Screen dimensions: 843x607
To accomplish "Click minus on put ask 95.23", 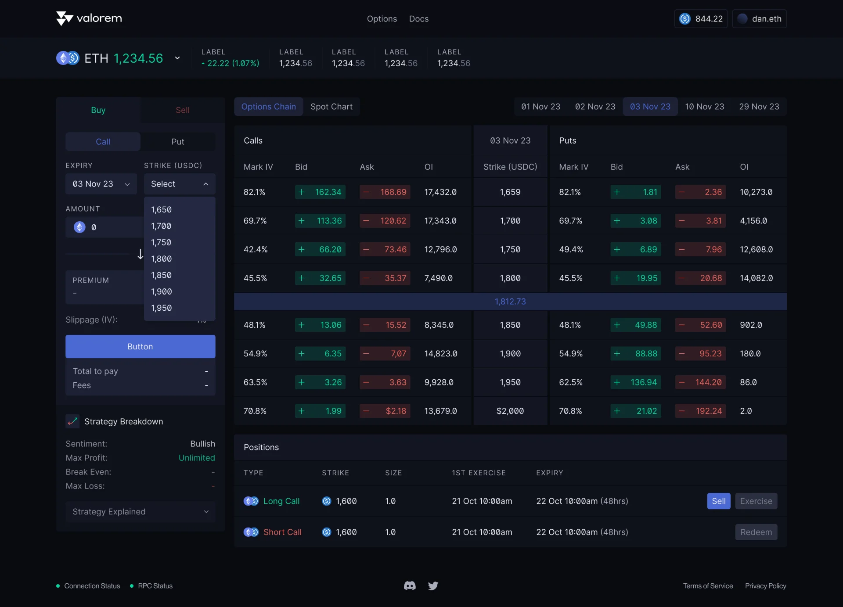I will pos(681,353).
